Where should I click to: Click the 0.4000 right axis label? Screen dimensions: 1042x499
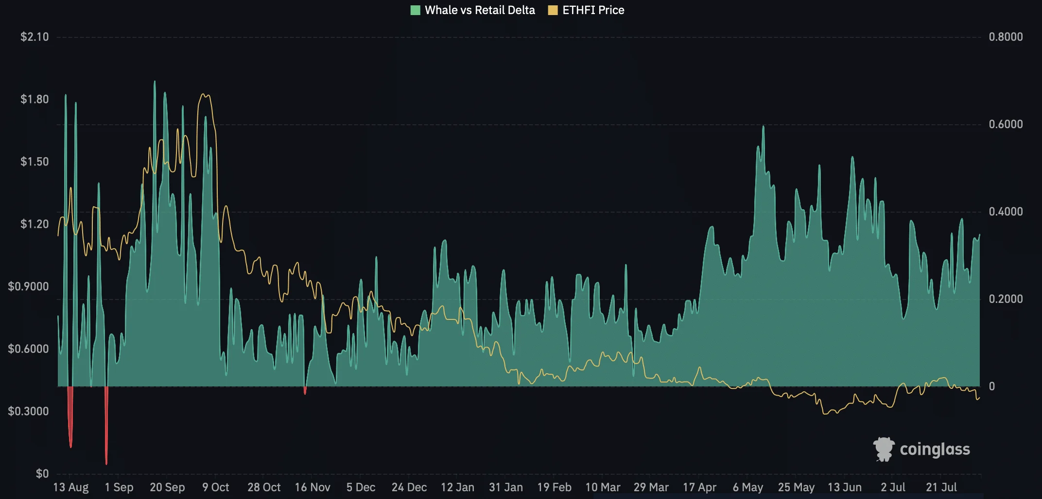(x=1006, y=212)
